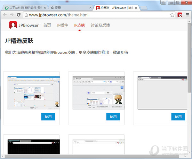Apply second skin with its 使用 button
Image resolution: width=192 pixels, height=159 pixels.
click(113, 117)
